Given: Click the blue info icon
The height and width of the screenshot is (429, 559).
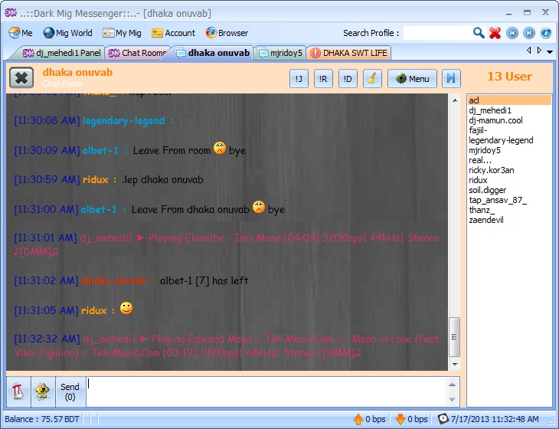Looking at the screenshot, I should point(546,33).
